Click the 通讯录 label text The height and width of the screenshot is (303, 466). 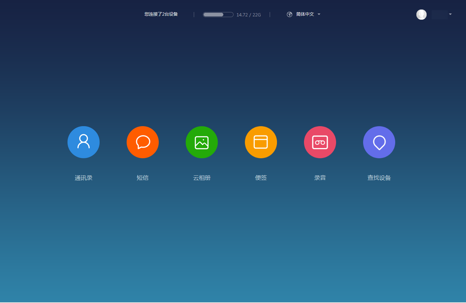point(84,178)
